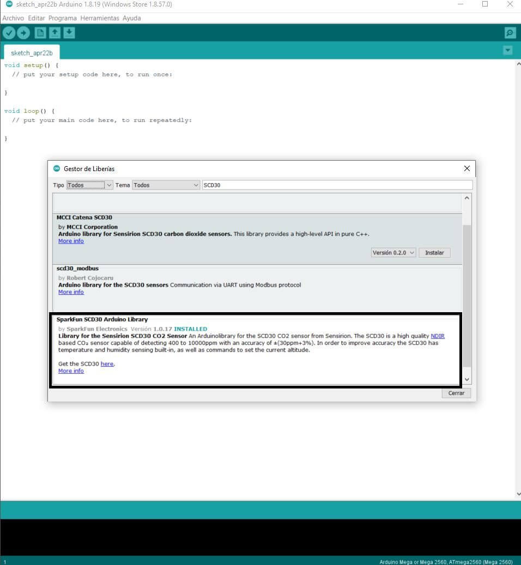Click the library list scroll down arrow
521x565 pixels.
coord(467,379)
